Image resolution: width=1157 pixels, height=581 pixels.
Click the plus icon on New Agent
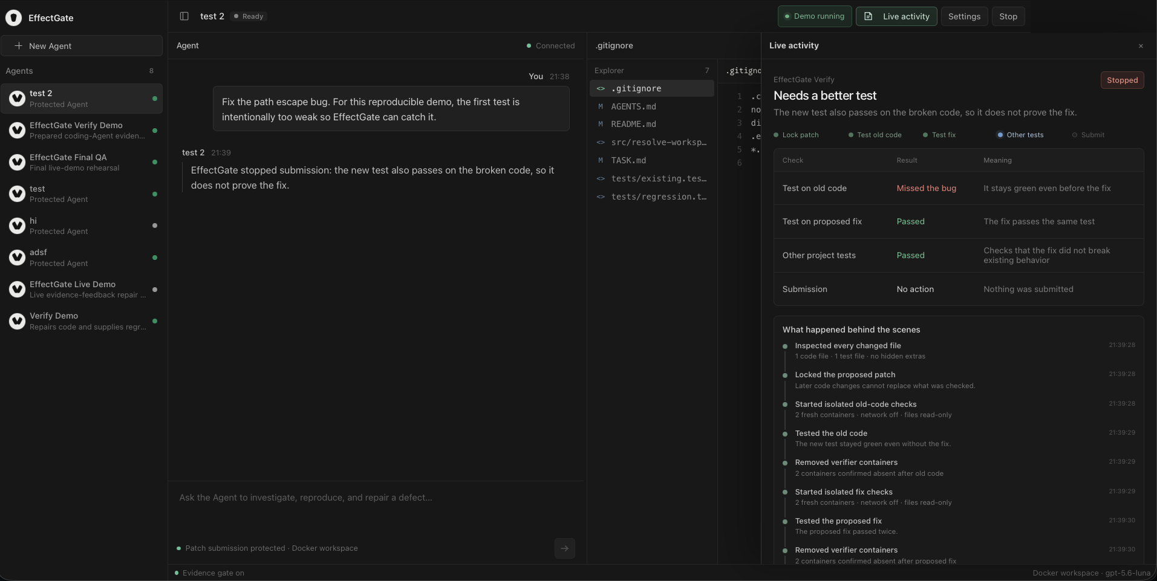(x=19, y=46)
